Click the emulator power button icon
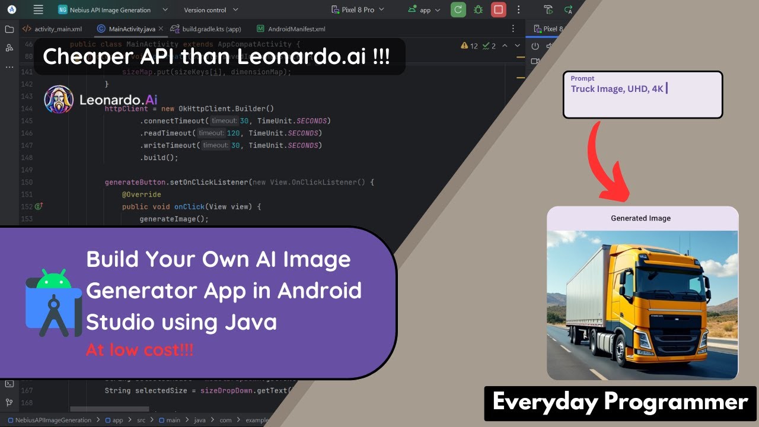Image resolution: width=759 pixels, height=427 pixels. point(535,46)
